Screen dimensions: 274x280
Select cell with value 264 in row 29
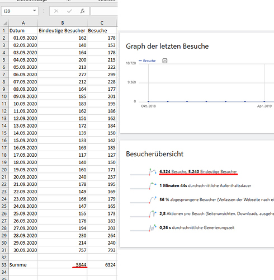click(102, 236)
